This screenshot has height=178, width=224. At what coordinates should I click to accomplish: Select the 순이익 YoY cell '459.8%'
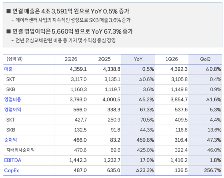tap(145, 140)
